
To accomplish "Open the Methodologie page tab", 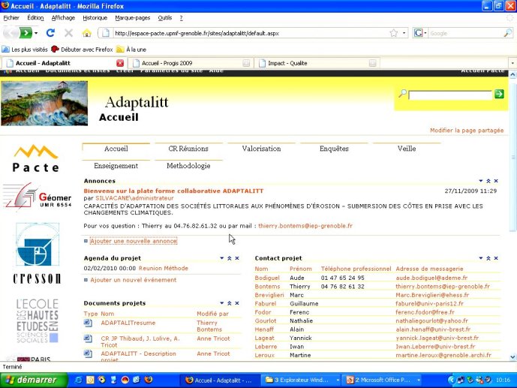I will pyautogui.click(x=188, y=166).
